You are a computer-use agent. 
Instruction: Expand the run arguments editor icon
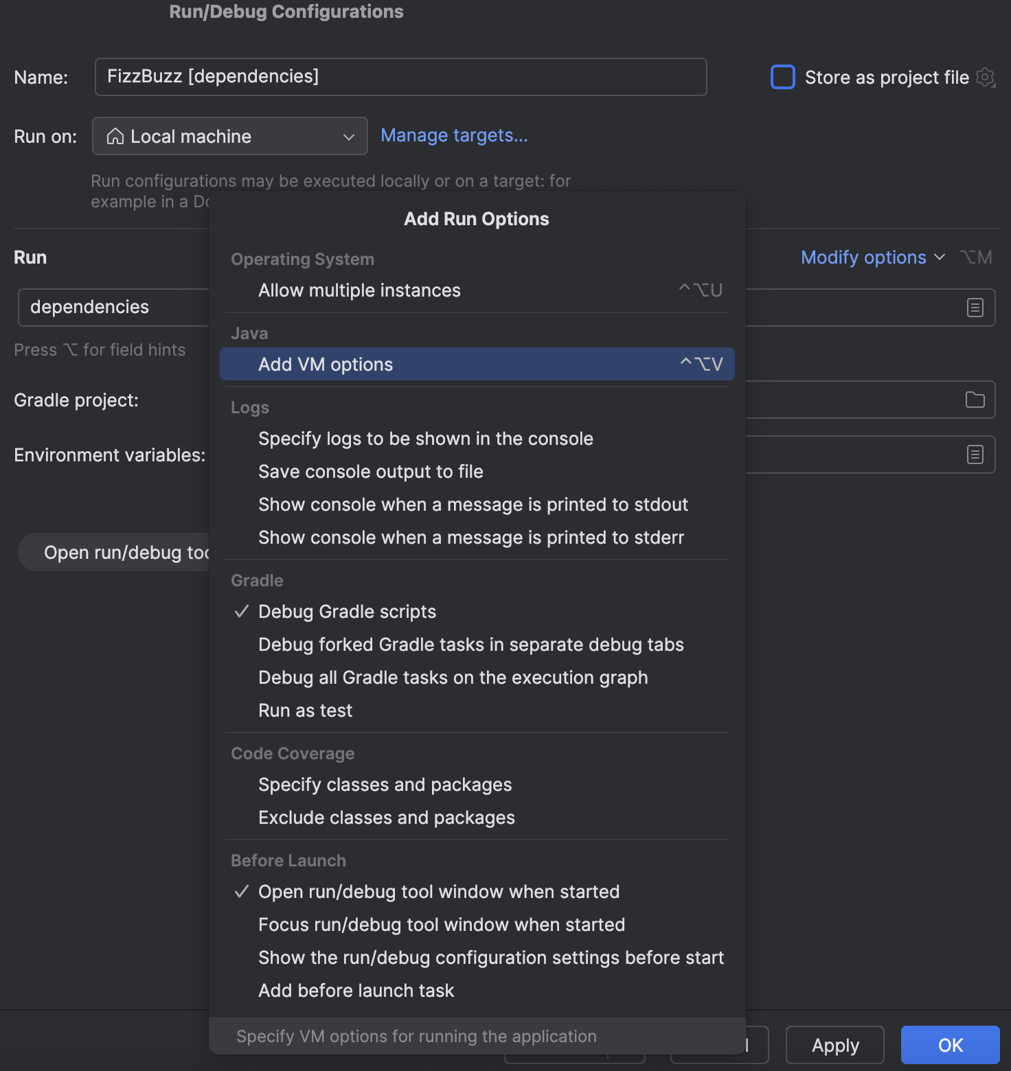[x=975, y=308]
